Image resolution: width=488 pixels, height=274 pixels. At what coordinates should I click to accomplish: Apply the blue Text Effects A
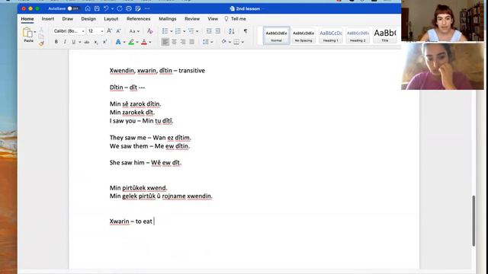[118, 42]
